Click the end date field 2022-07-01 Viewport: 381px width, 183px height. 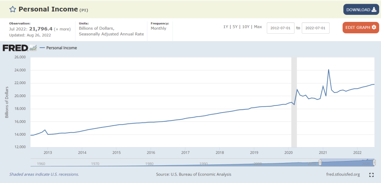[x=316, y=28]
